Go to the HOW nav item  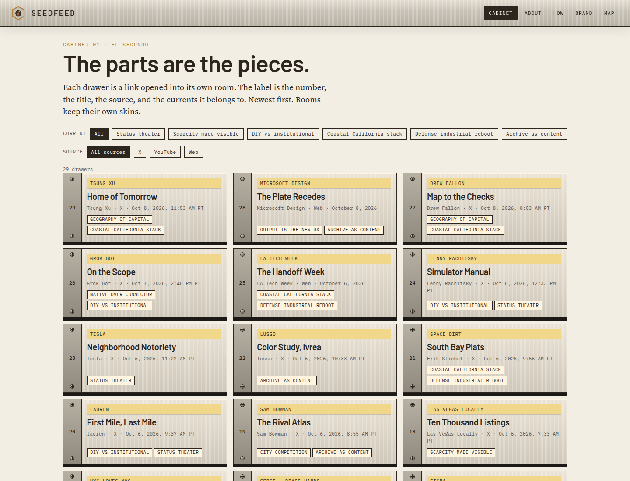[x=558, y=13]
